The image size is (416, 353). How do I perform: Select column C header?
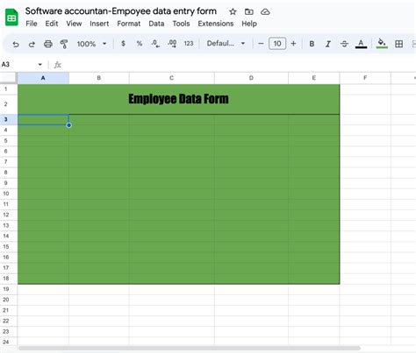tap(172, 78)
